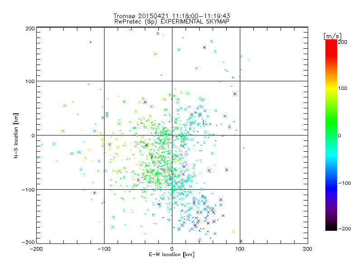The image size is (362, 271).
Task: Click x-axis tick label '0'
Action: pyautogui.click(x=172, y=249)
